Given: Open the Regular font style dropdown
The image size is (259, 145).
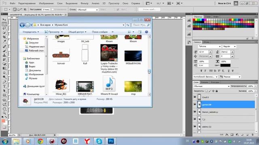Looking at the screenshot, I should click(229, 47).
